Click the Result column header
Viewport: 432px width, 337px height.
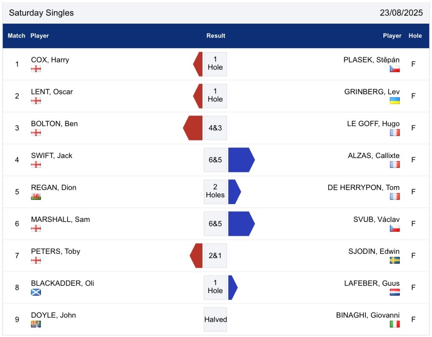216,36
